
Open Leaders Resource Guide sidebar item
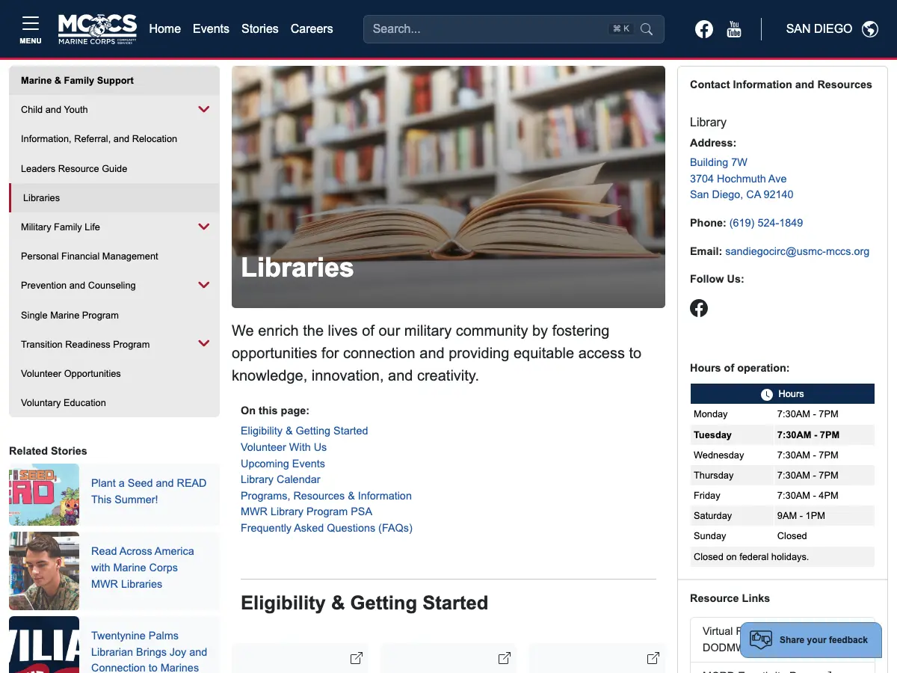pyautogui.click(x=114, y=168)
